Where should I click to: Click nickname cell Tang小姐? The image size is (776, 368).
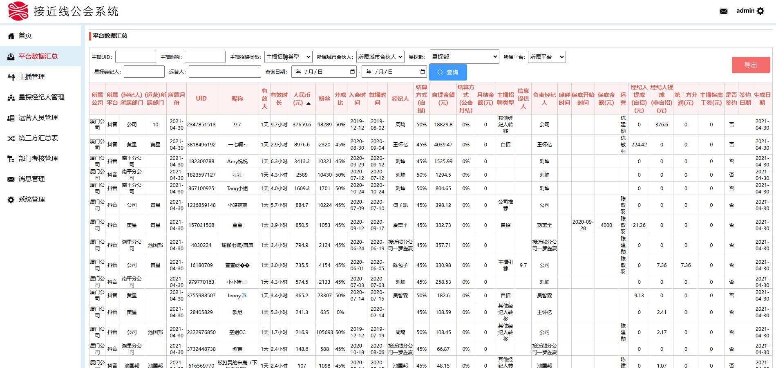pyautogui.click(x=237, y=188)
